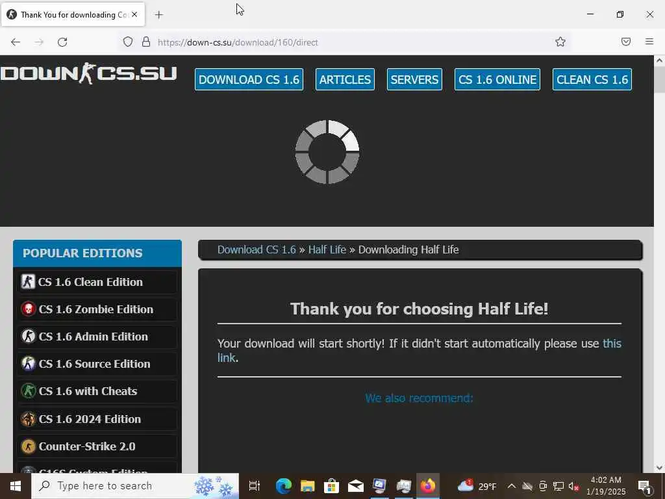This screenshot has width=665, height=499.
Task: Click the browser back arrow
Action: click(x=16, y=42)
